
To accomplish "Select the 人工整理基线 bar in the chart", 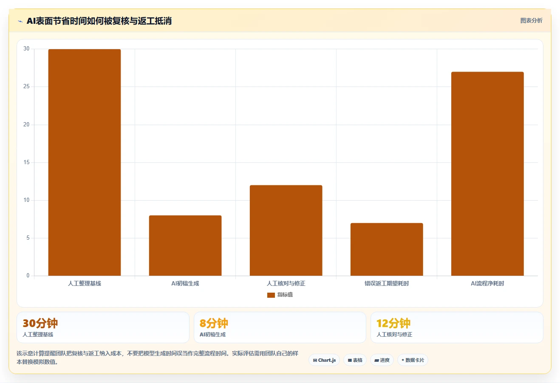I will pyautogui.click(x=85, y=162).
